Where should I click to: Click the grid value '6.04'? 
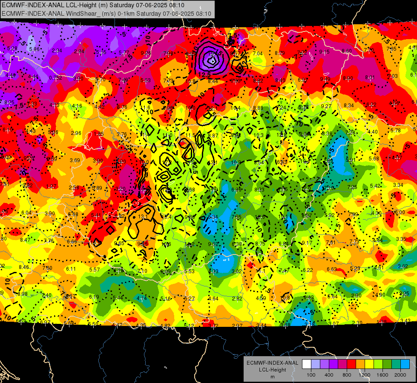(26, 213)
